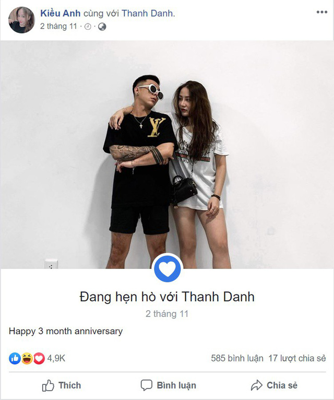The width and height of the screenshot is (334, 400).
Task: Click the Đang hẹn hò với Thanh Danh heading
Action: [x=167, y=297]
